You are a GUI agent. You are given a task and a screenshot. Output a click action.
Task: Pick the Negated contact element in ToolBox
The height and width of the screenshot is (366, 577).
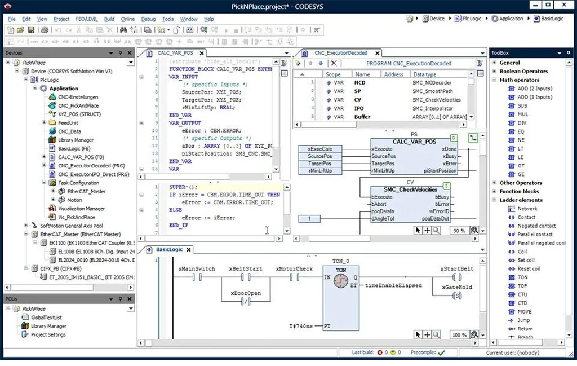(x=532, y=226)
